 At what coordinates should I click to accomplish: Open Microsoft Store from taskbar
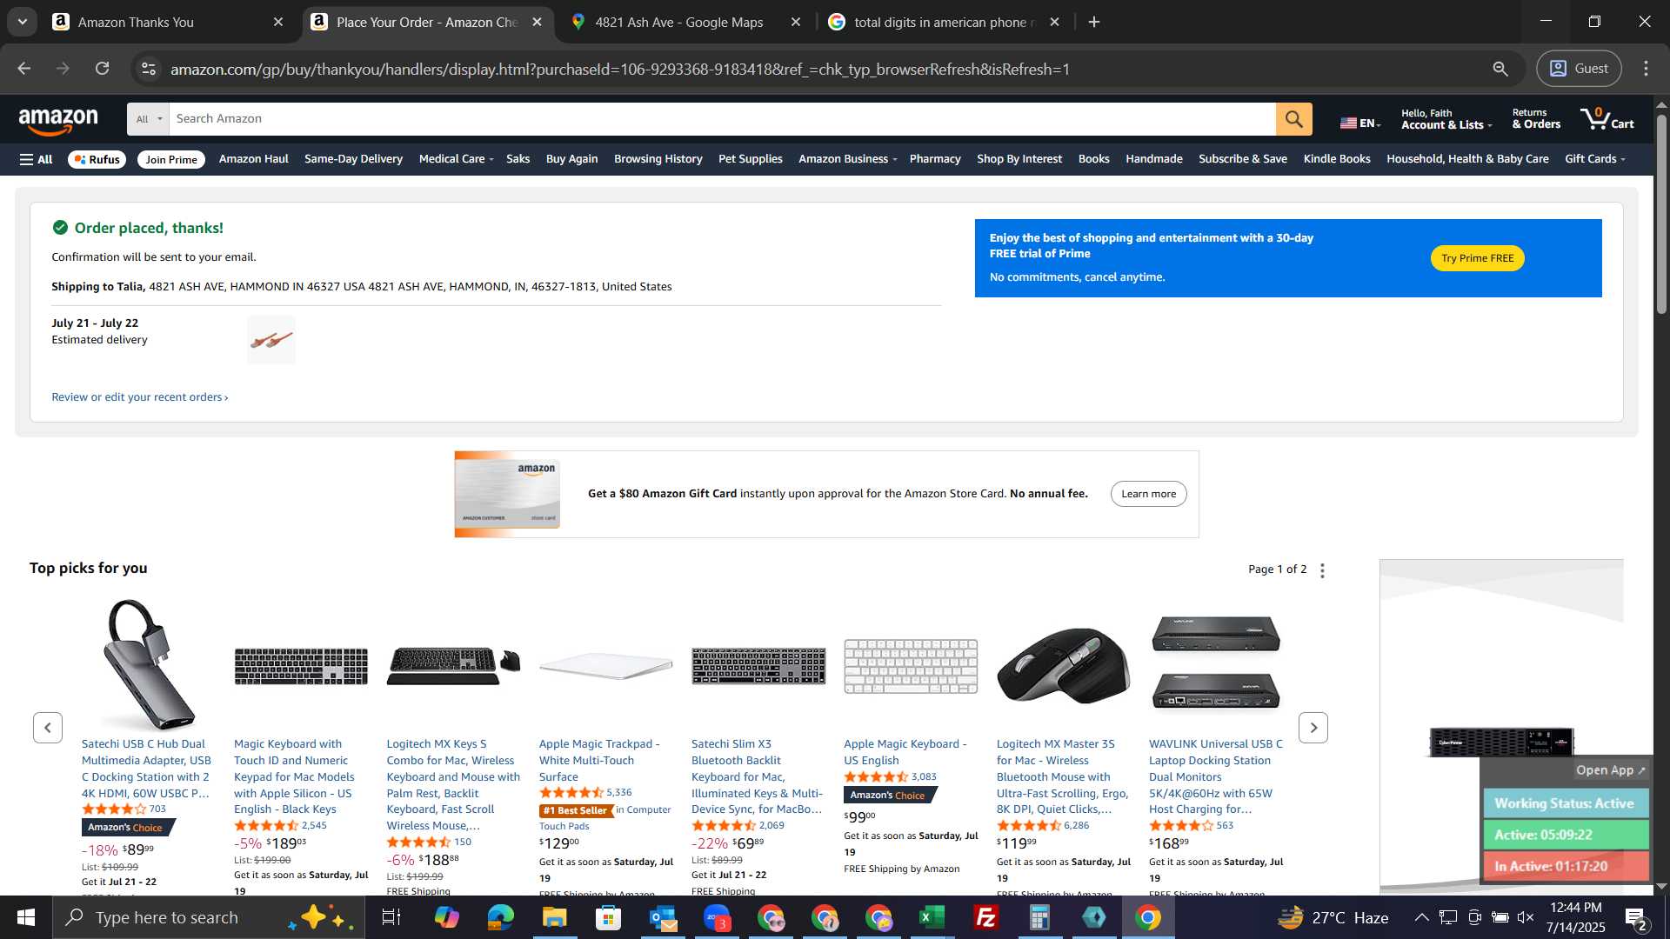[608, 917]
